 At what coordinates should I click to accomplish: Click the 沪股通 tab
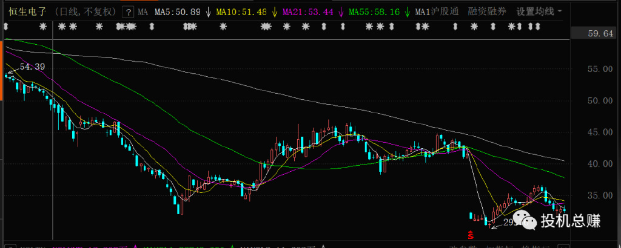tap(445, 11)
